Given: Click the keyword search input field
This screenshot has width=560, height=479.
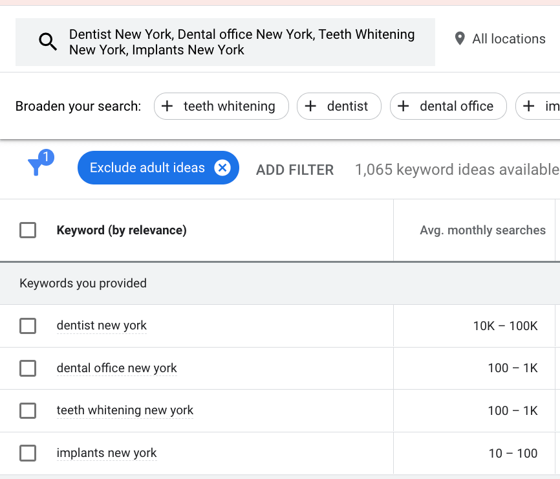Looking at the screenshot, I should [242, 42].
